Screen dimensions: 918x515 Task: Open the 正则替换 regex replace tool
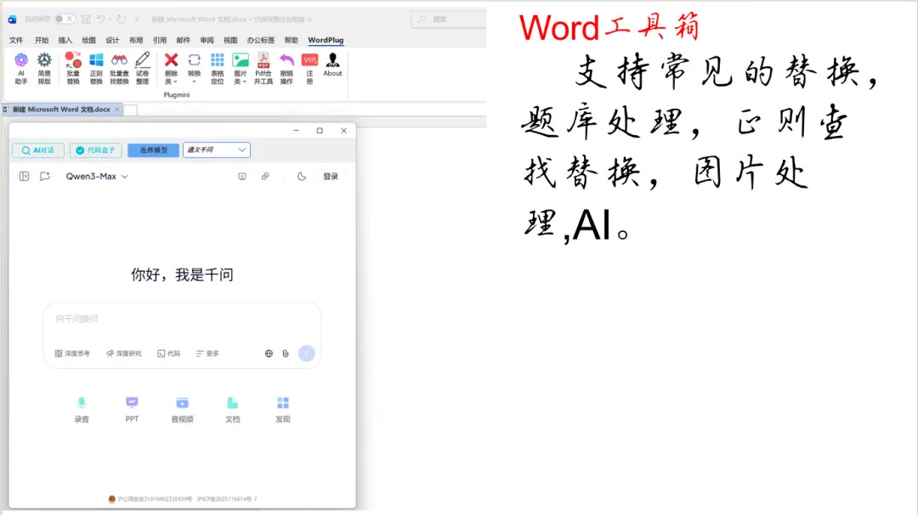[96, 69]
